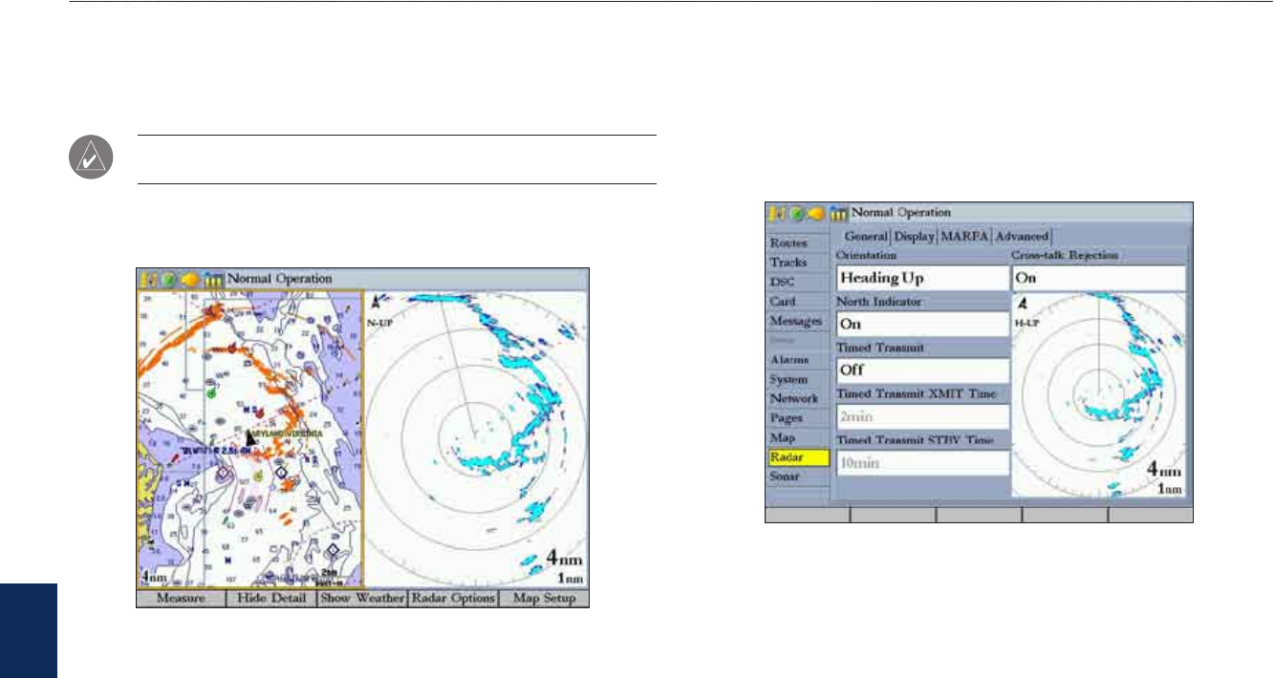Select Map in the side menu
The height and width of the screenshot is (678, 1274).
[797, 437]
